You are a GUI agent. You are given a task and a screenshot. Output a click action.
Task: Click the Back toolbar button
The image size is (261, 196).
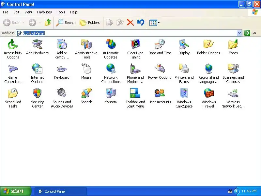[x=11, y=23]
